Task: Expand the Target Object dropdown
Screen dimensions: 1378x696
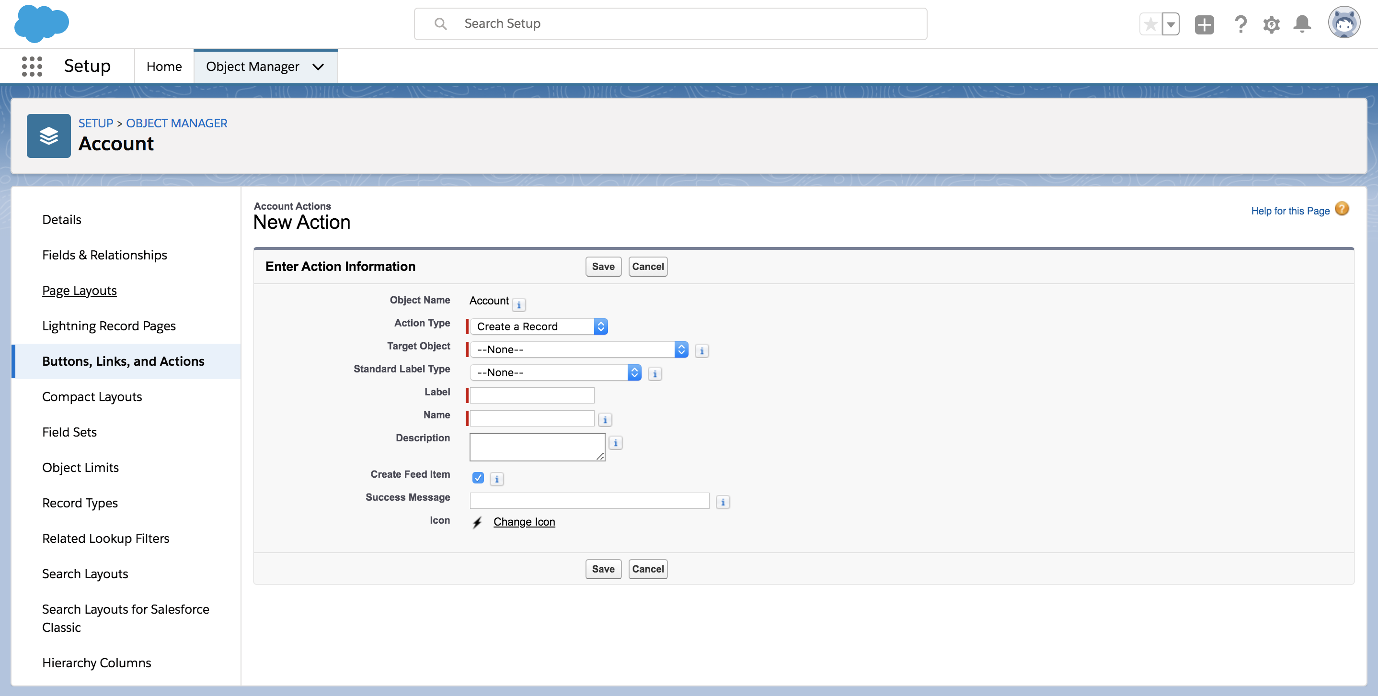Action: pos(578,349)
